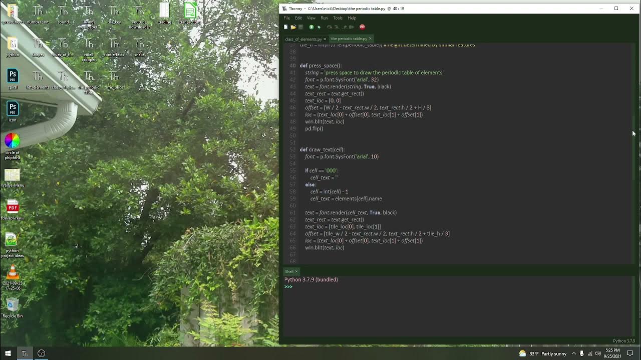Viewport: 641px width, 360px height.
Task: Select the circle of phi color wheel icon
Action: pos(13,146)
